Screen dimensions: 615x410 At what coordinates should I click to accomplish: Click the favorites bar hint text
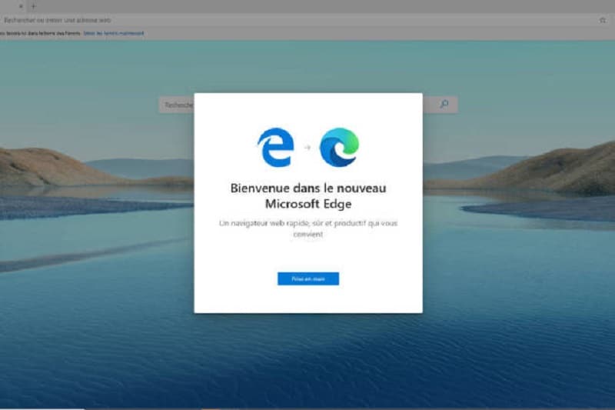pyautogui.click(x=38, y=33)
